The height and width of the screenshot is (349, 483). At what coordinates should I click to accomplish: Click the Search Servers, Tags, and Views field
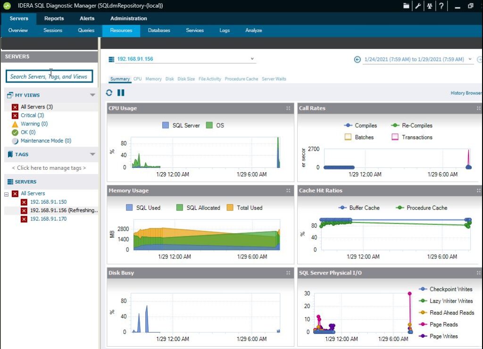click(49, 76)
